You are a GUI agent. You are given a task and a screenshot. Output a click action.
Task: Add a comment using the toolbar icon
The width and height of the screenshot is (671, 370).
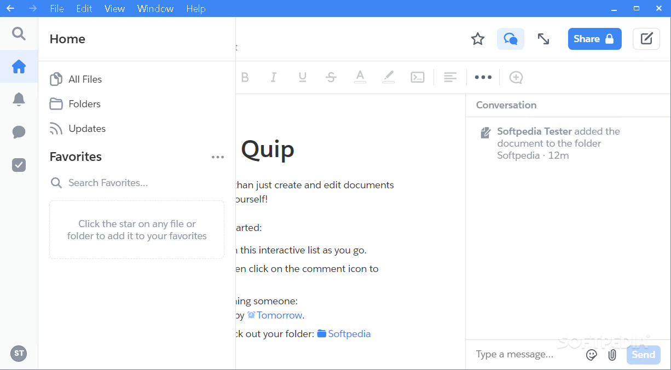click(x=516, y=78)
